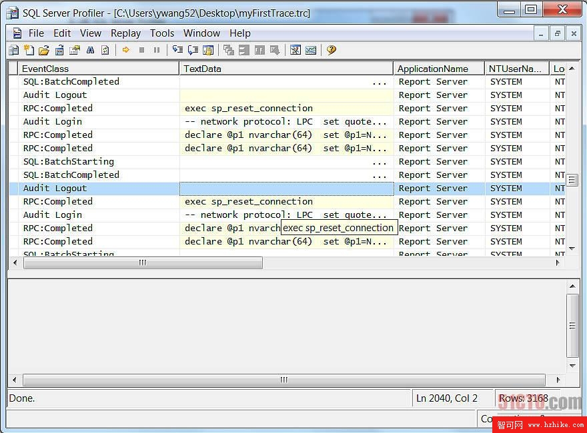Click the Open Trace Table icon
587x433 pixels.
pos(59,50)
